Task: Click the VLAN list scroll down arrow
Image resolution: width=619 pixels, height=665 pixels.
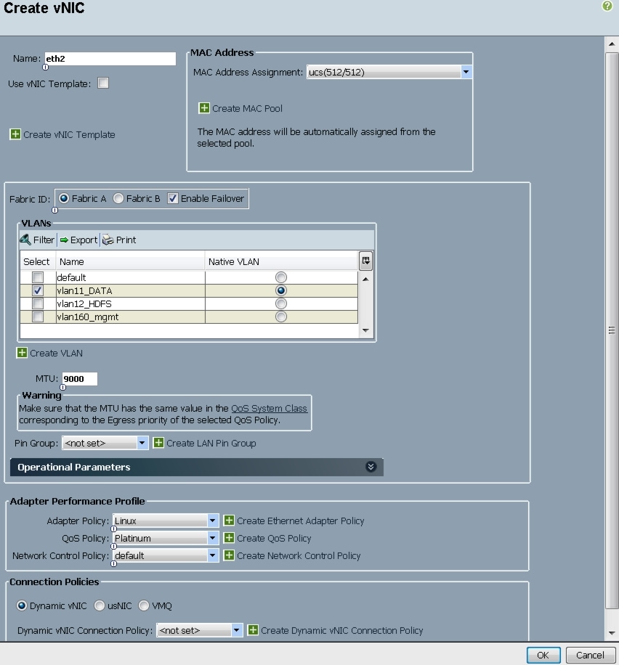Action: (365, 330)
